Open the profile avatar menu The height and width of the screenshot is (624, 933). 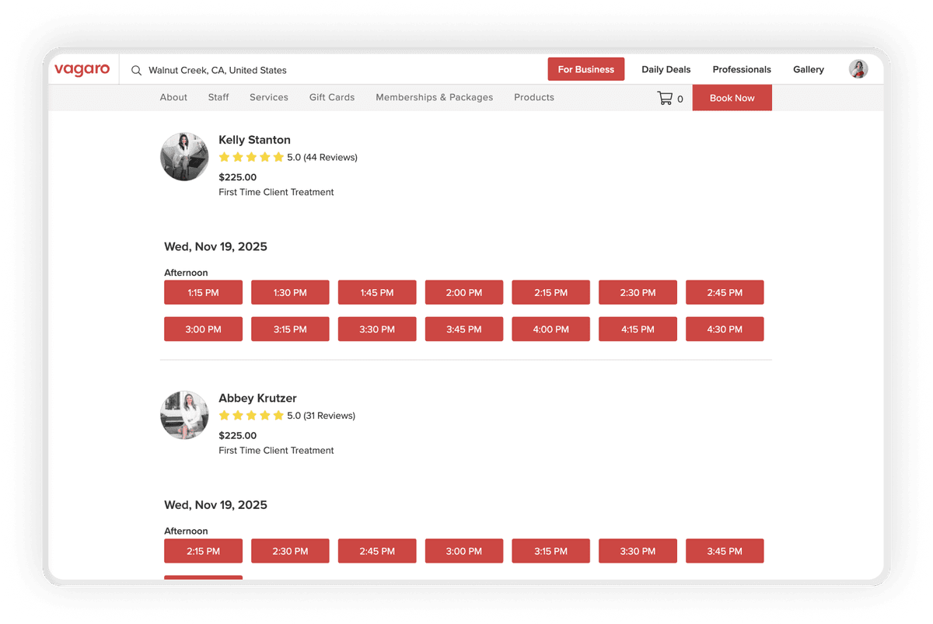click(858, 68)
